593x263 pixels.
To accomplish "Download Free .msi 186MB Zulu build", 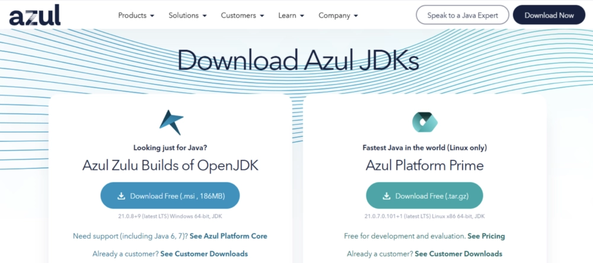I will click(170, 196).
